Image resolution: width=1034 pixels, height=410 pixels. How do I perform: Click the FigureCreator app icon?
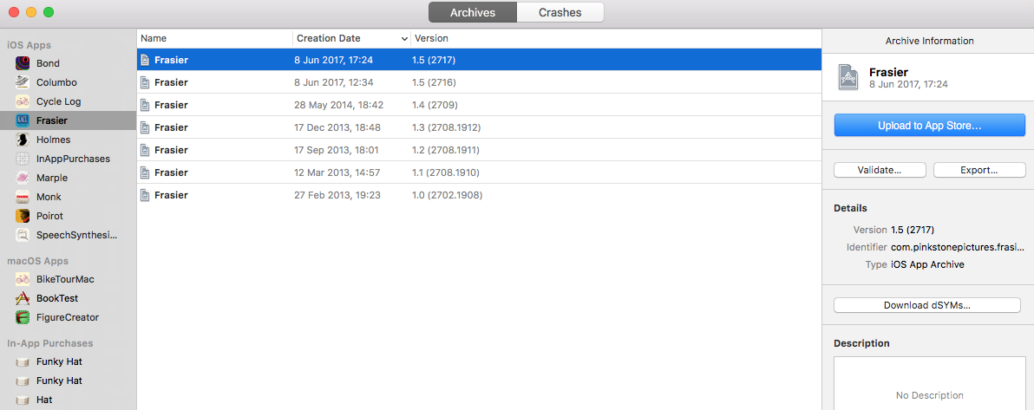click(x=23, y=317)
